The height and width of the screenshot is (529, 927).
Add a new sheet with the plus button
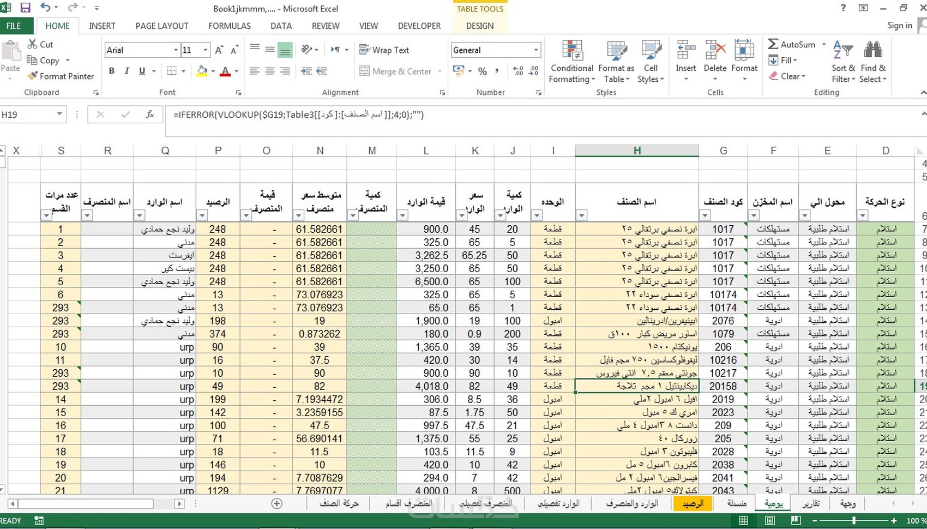tap(277, 503)
